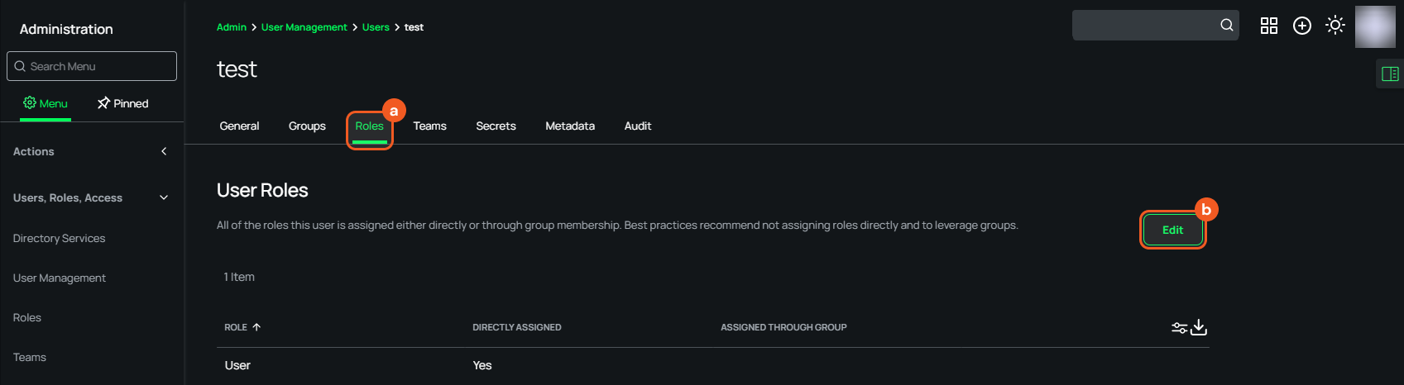
Task: Open the Pinned menu tab
Action: [x=122, y=103]
